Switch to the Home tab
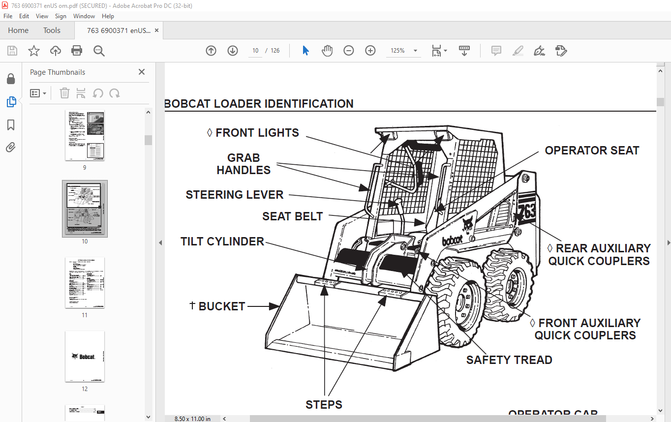The width and height of the screenshot is (671, 422). [x=18, y=30]
